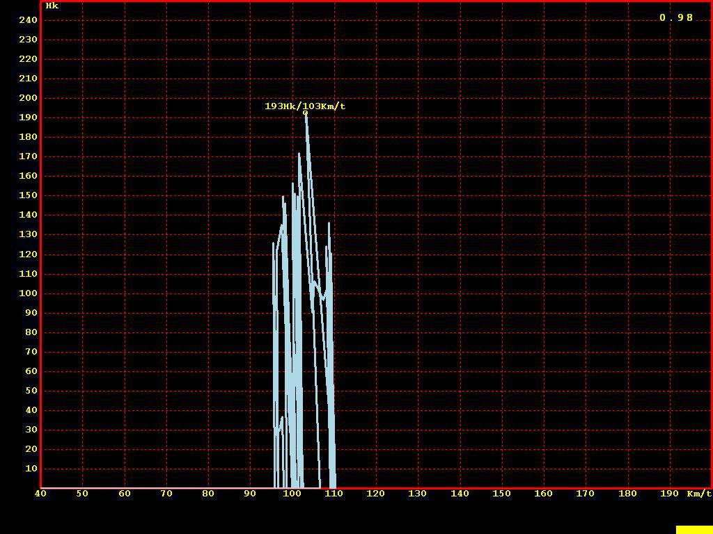Choose the 60 tick on the Hk axis

tap(31, 371)
